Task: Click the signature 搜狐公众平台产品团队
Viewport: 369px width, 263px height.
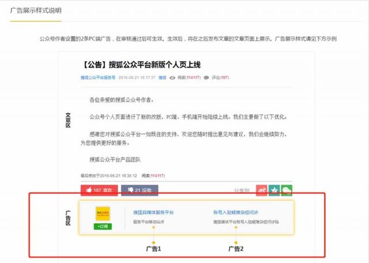Action: [115, 160]
